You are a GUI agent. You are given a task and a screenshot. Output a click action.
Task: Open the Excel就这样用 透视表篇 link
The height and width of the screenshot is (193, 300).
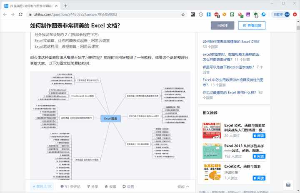pos(66,47)
